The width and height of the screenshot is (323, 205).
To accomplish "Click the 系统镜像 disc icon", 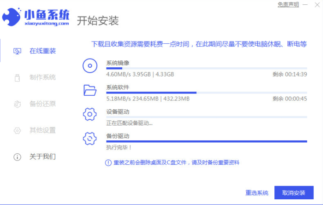I will click(90, 66).
